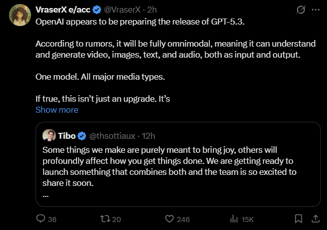Expand the tweet with Show more

(57, 110)
